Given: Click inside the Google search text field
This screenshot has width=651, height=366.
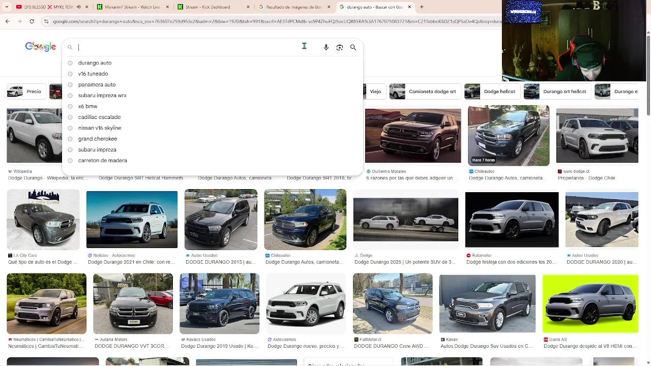Looking at the screenshot, I should click(188, 47).
